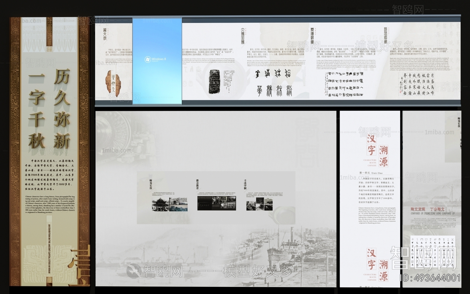470x294 pixels.
Task: Click the 1miba.com watermark link
Action: tap(116, 150)
